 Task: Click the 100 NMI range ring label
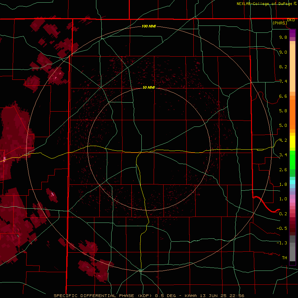point(149,26)
